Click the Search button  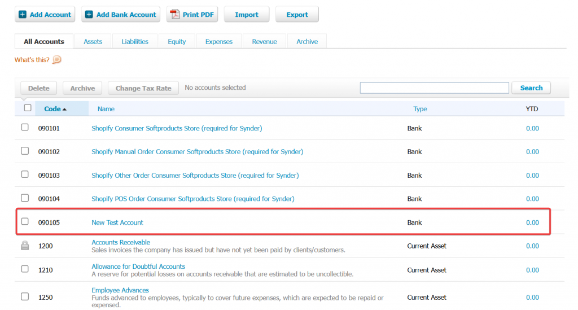(531, 88)
